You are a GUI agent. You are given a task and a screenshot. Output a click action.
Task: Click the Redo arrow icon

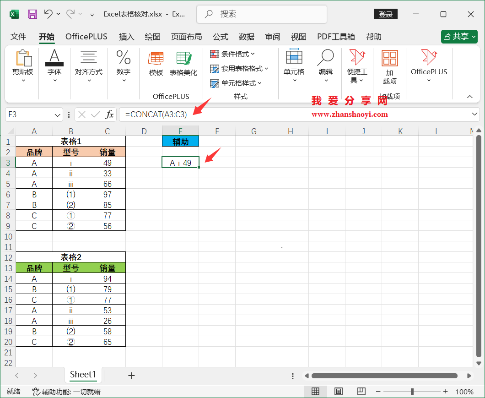coord(70,14)
